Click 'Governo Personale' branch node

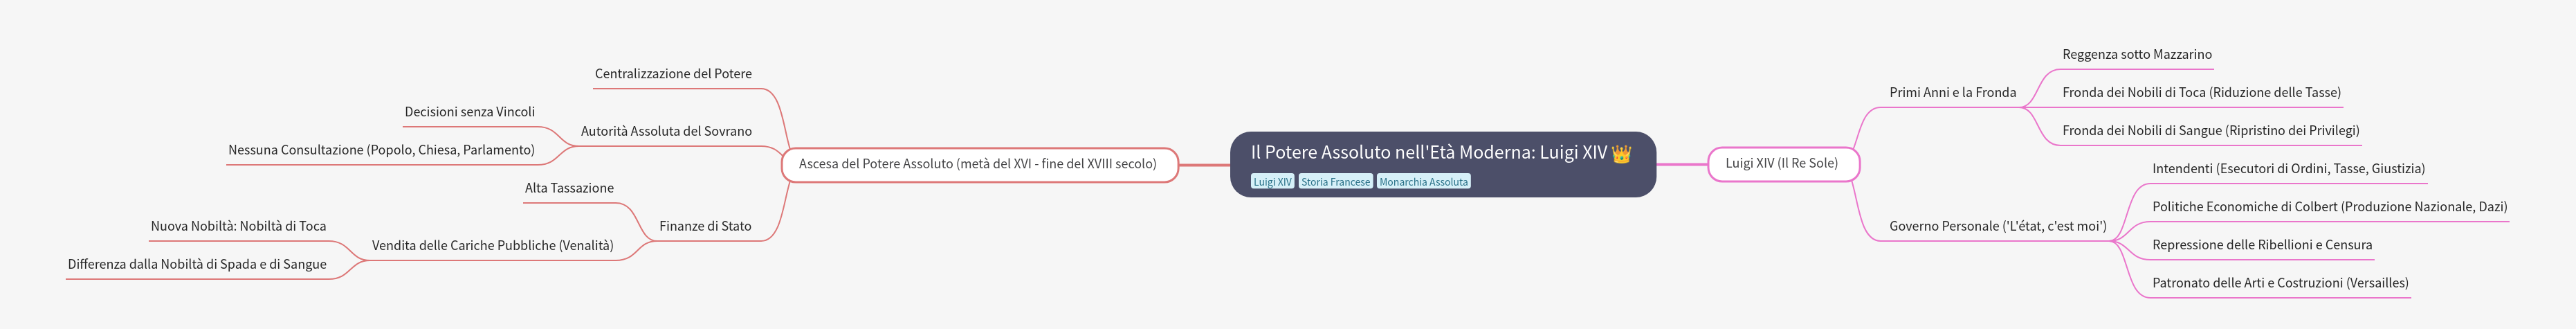1997,226
